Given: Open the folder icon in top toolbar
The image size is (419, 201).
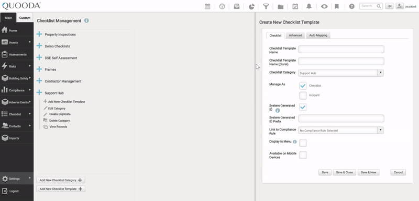Looking at the screenshot, I should point(280,7).
